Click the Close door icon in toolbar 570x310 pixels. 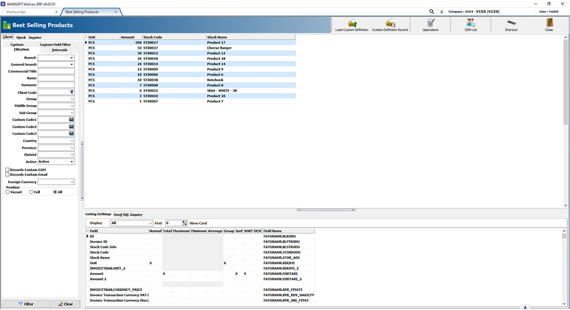pyautogui.click(x=549, y=23)
